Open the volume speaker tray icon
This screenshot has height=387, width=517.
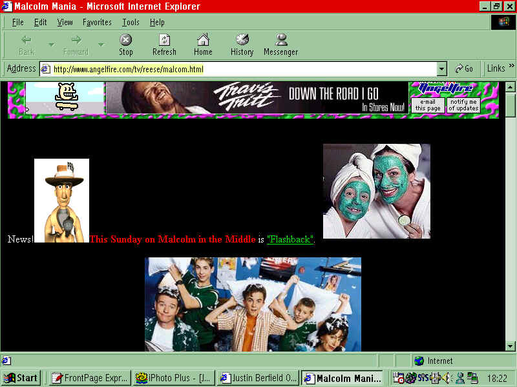[x=446, y=378]
